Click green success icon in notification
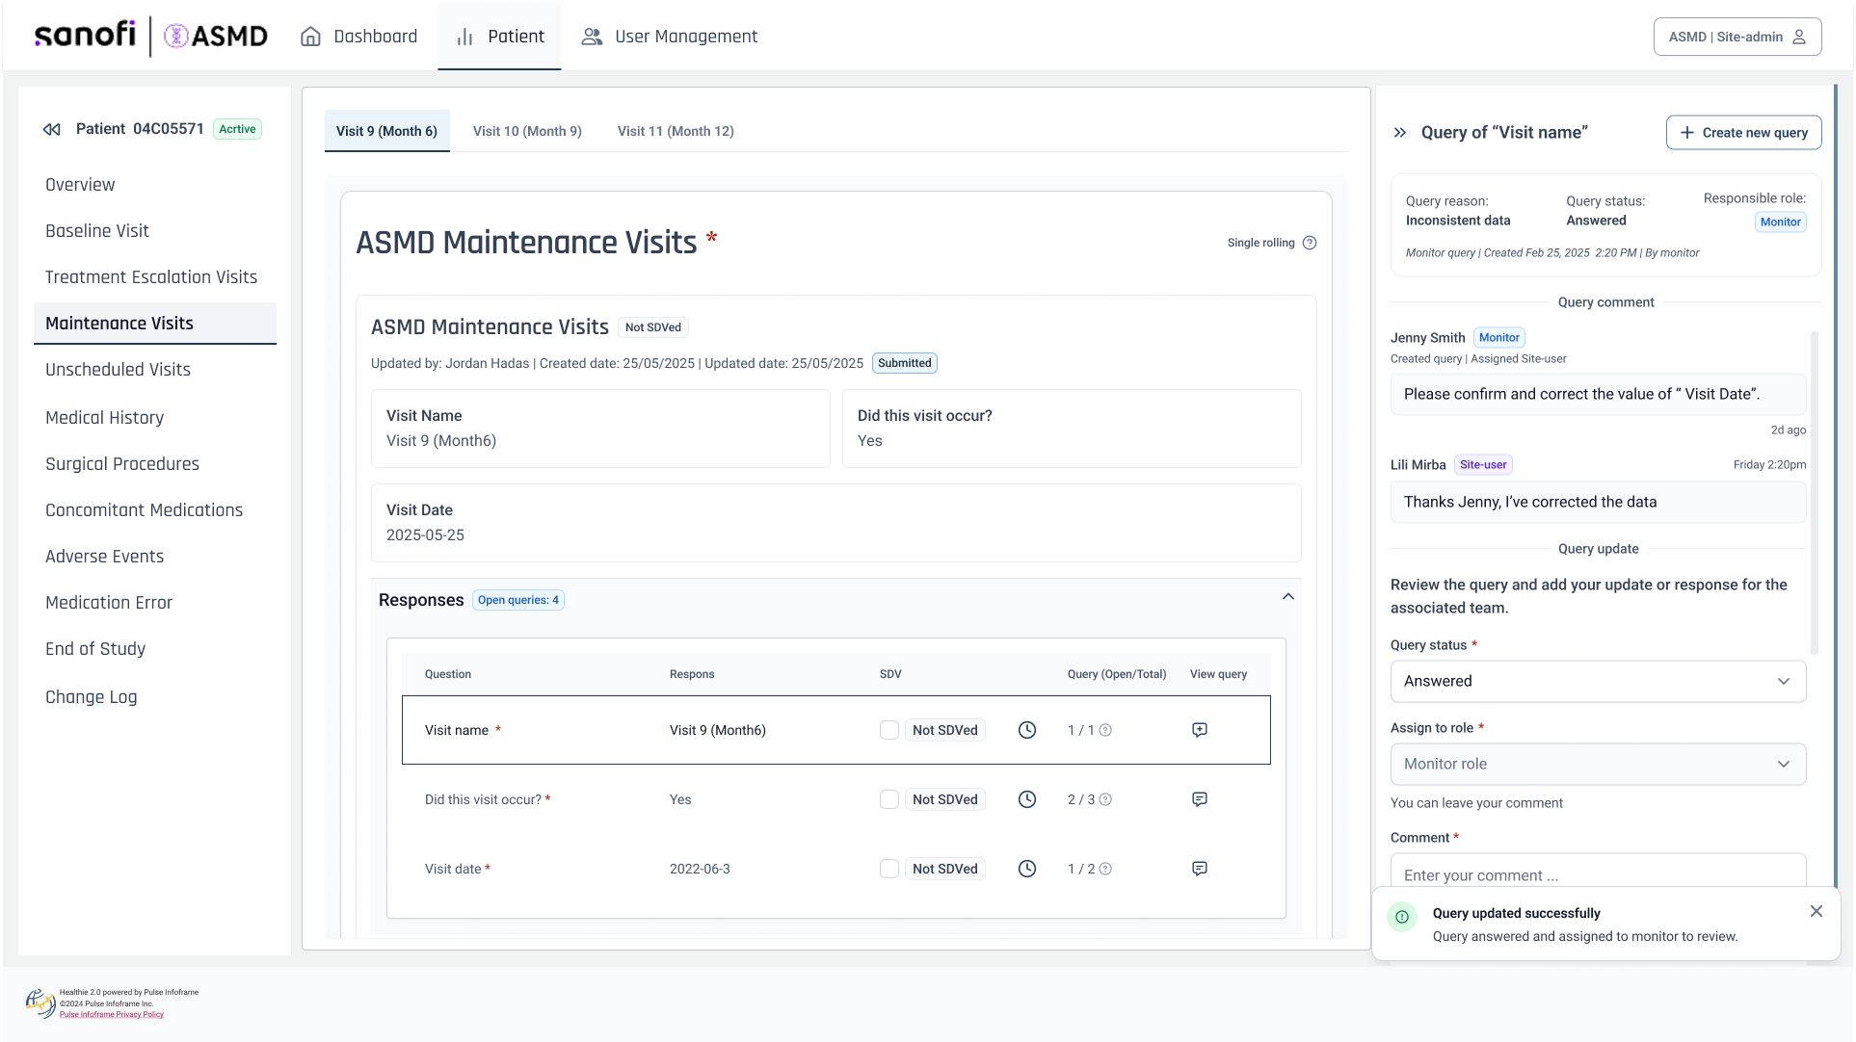 [1402, 917]
